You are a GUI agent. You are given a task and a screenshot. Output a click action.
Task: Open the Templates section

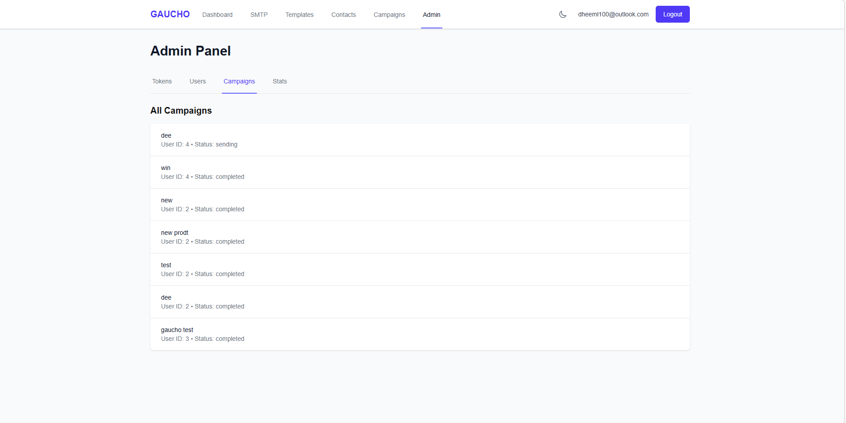coord(299,14)
